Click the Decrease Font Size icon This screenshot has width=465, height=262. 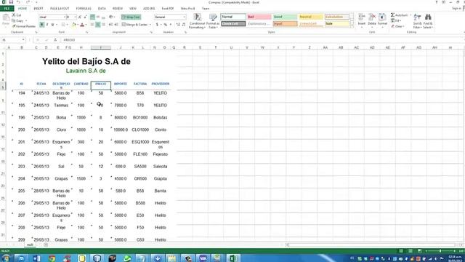85,17
